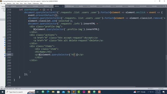
Task: Switch to the accounts.php tab
Action: pos(143,6)
